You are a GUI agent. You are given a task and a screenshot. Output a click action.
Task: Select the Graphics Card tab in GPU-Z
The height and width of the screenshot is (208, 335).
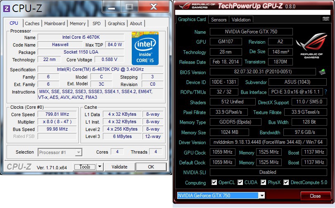tap(192, 19)
